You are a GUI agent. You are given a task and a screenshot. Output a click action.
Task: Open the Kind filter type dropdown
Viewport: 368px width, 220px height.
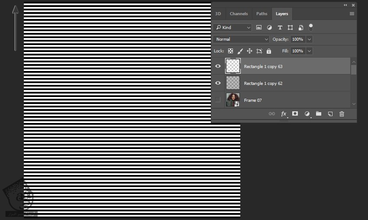click(x=232, y=27)
